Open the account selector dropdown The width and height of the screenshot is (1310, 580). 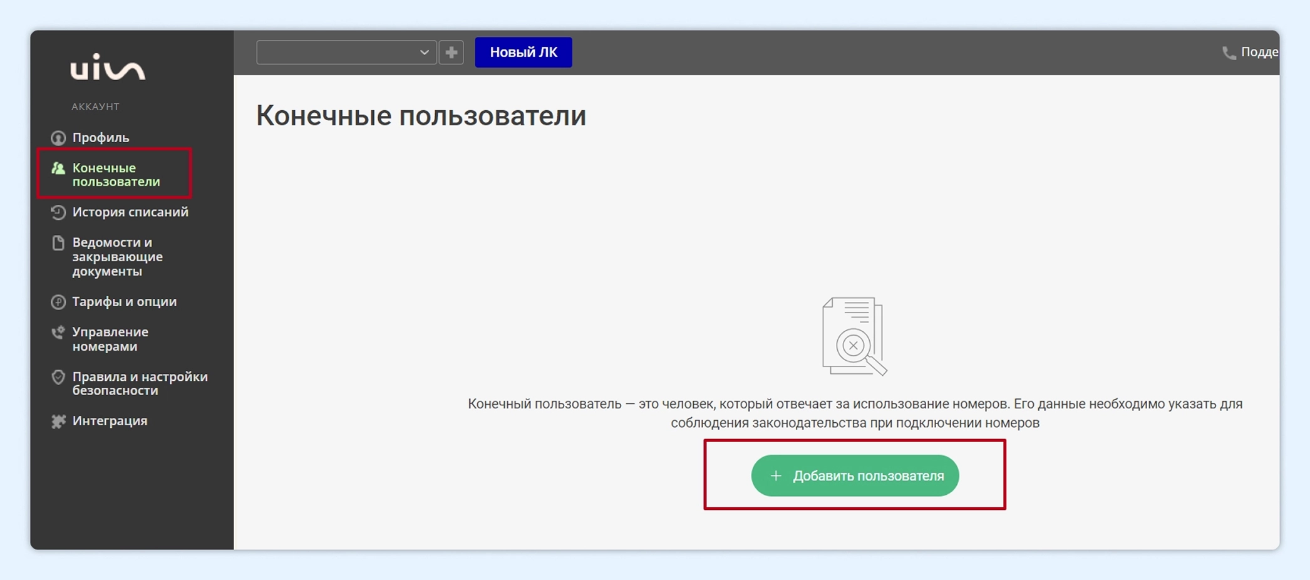(346, 53)
